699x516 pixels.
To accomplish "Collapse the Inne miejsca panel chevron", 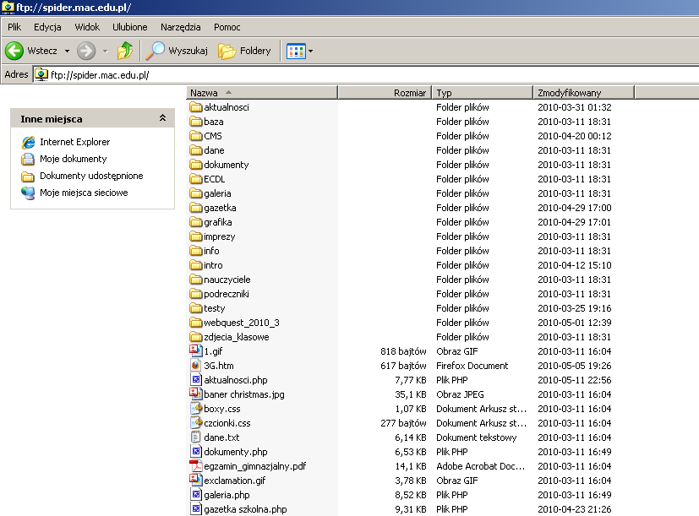I will point(163,118).
